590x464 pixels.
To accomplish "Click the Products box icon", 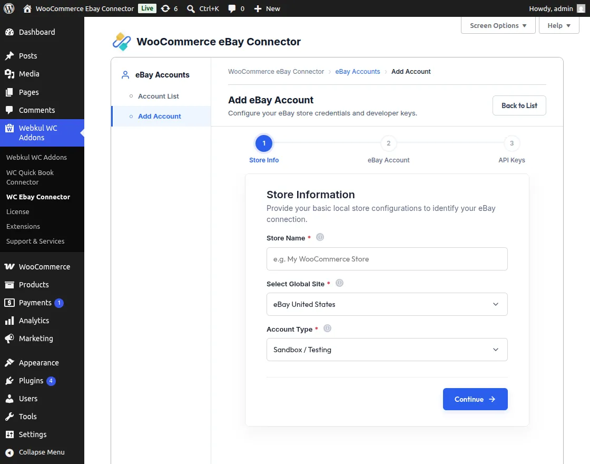I will click(x=9, y=285).
